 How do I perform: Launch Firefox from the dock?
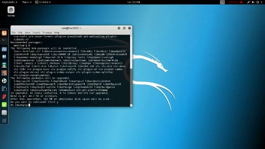click(x=4, y=33)
